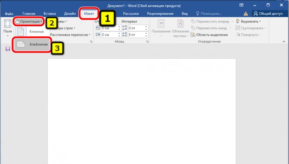
Task: Expand the Ориентация dropdown
Action: [29, 22]
